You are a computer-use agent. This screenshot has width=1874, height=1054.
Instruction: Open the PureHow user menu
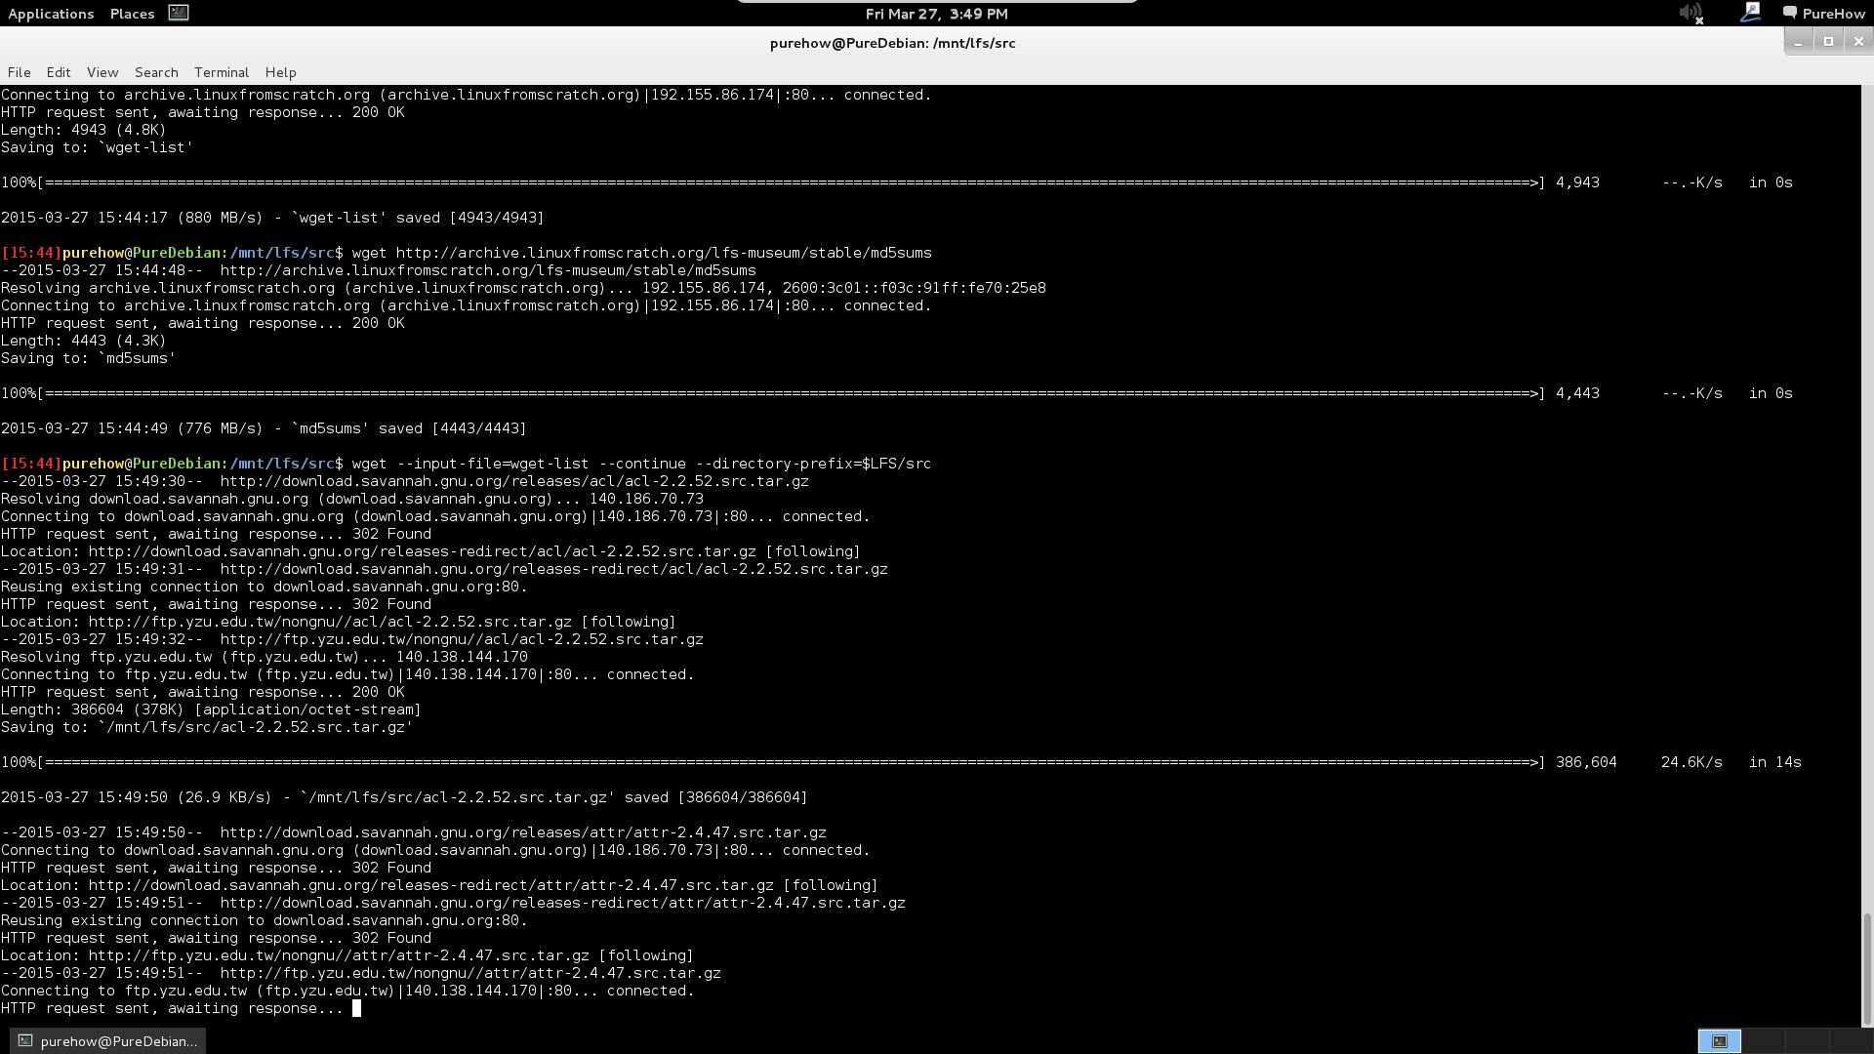click(x=1833, y=14)
